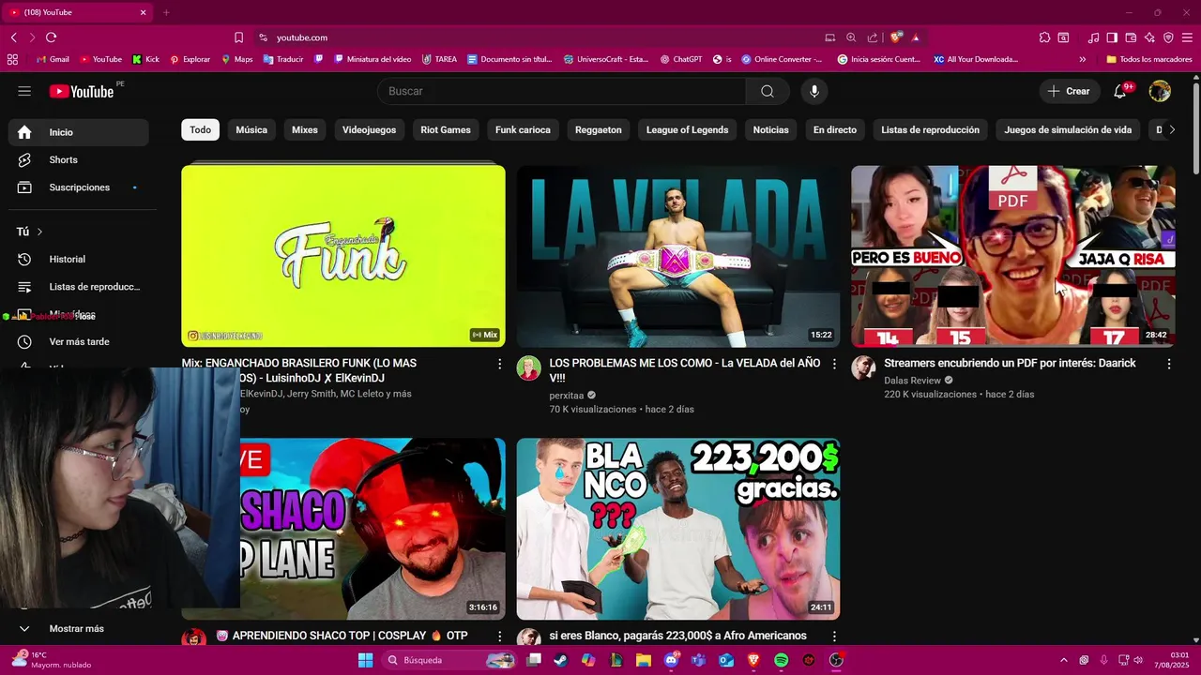Screen dimensions: 1201x675
Task: Open options menu for Streamers PDF video
Action: tap(1169, 364)
